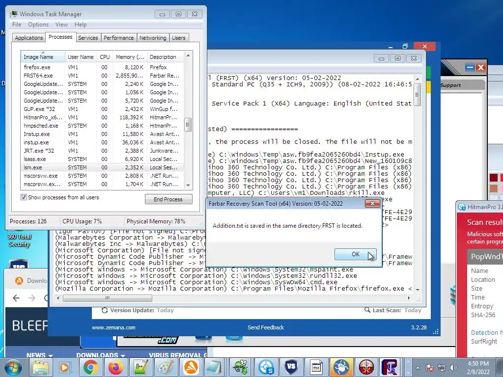
Task: Open the red biohazard taskbar icon
Action: [x=366, y=367]
